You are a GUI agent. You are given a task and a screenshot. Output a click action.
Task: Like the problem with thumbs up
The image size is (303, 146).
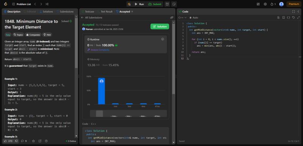8,141
